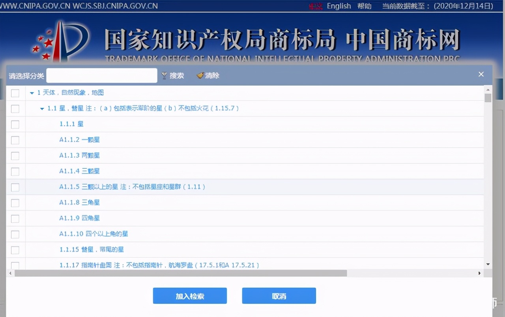Viewport: 505px width, 317px height.
Task: Click the down arrow of the vertical scrollbar
Action: click(x=488, y=264)
